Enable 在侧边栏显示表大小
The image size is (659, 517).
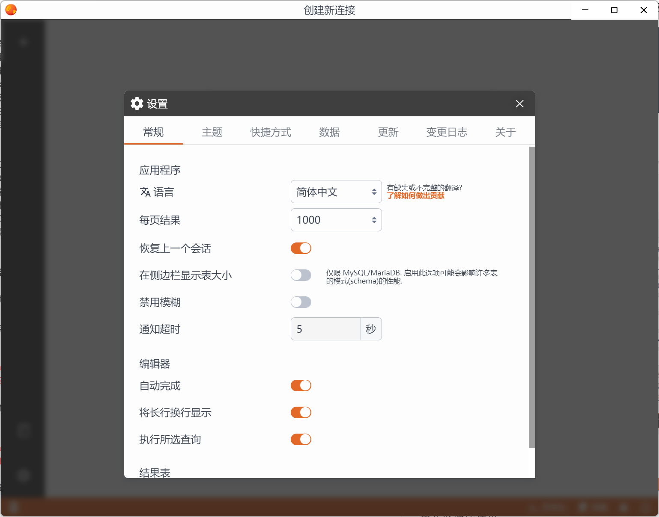301,275
